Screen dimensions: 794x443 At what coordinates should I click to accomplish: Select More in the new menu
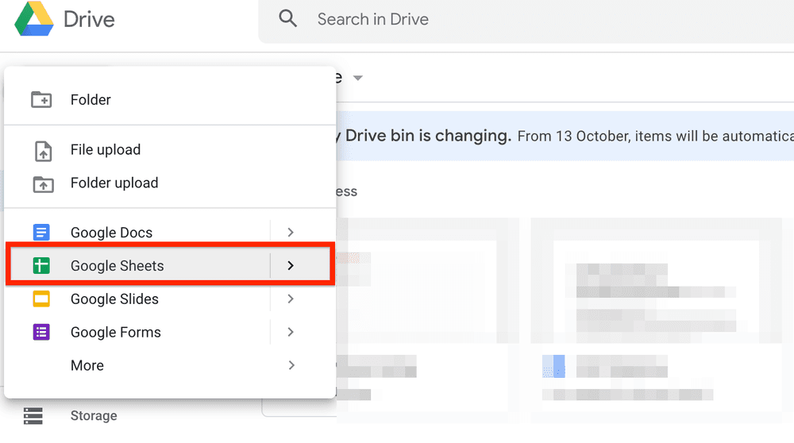[x=87, y=366]
